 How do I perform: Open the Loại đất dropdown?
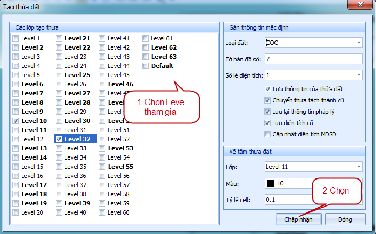click(x=358, y=43)
